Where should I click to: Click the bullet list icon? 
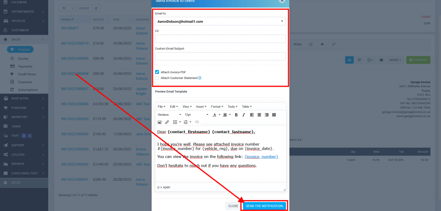pyautogui.click(x=175, y=122)
